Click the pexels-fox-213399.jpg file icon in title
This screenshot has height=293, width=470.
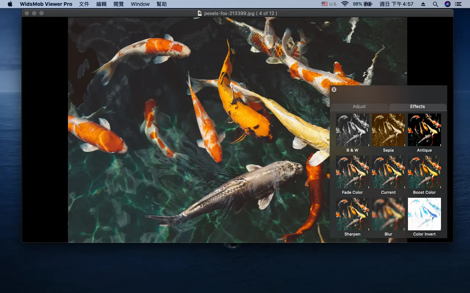point(200,13)
